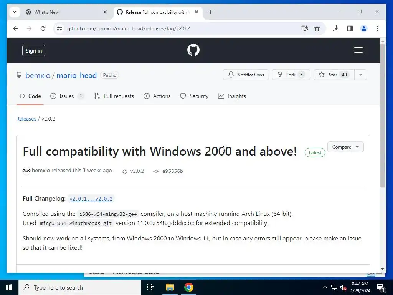Image resolution: width=393 pixels, height=295 pixels.
Task: Open the v2.0.2 tag link
Action: click(133, 171)
